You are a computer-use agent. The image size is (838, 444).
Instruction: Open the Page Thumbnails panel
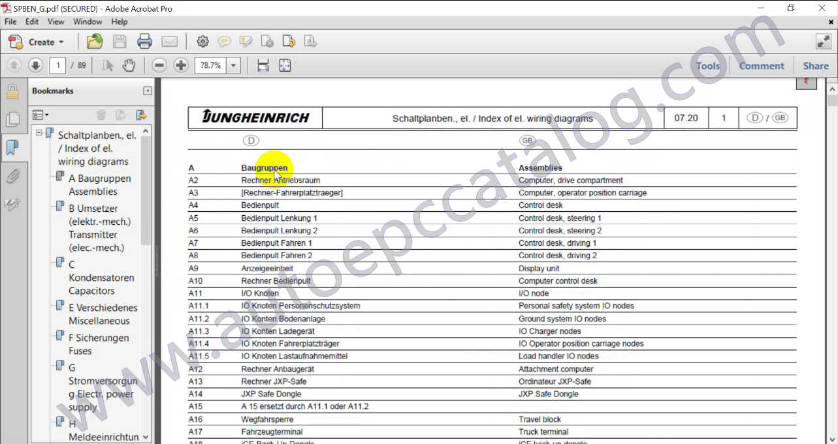[x=12, y=119]
